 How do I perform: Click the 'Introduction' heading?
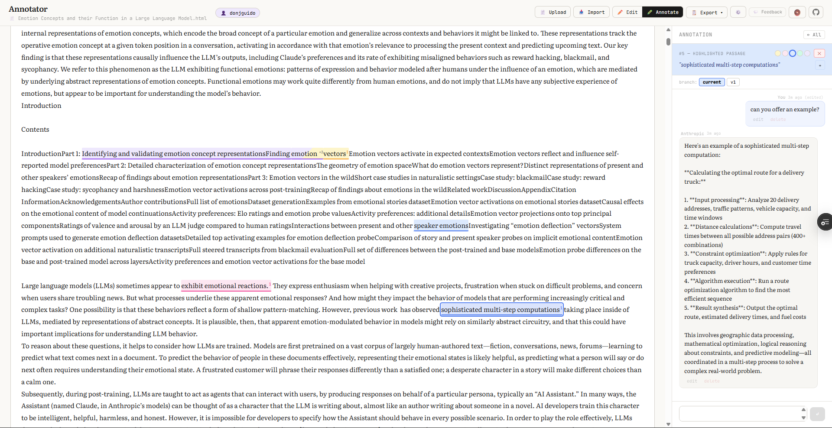(41, 106)
